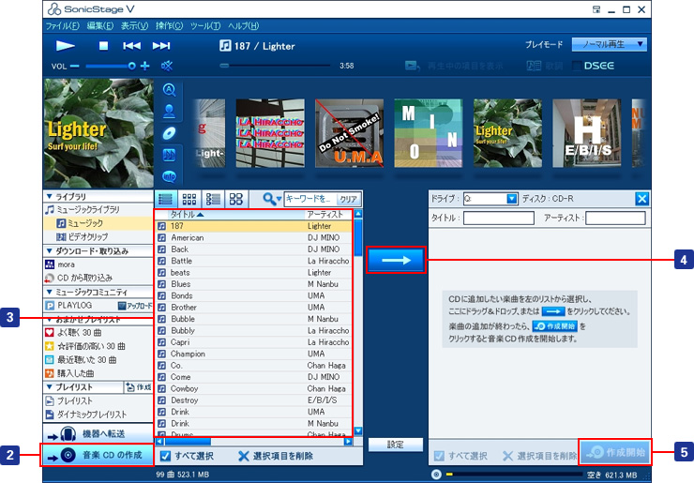The width and height of the screenshot is (694, 483).
Task: Toggle すべて選択 checkbox under the track list
Action: click(165, 456)
